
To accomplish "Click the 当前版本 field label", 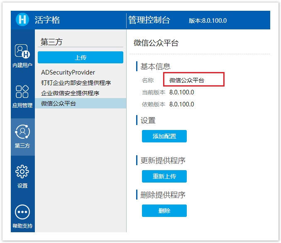I will coord(154,92).
